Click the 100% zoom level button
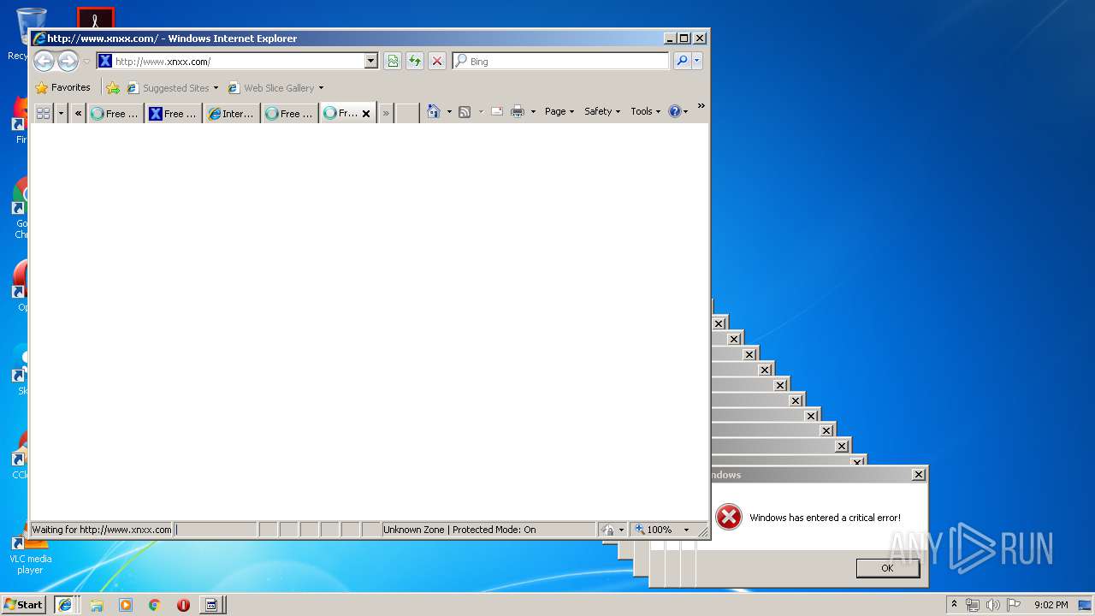 654,530
